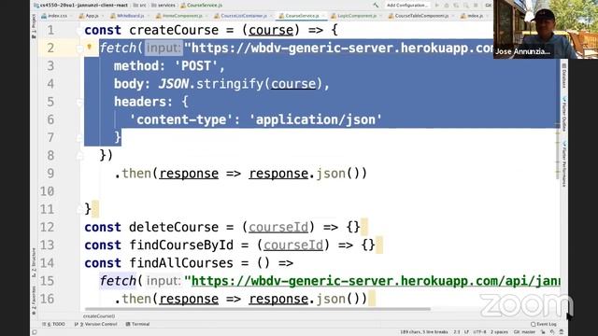Screen dimensions: 598x336
Task: Open the Terminal tool window
Action: tap(137, 324)
